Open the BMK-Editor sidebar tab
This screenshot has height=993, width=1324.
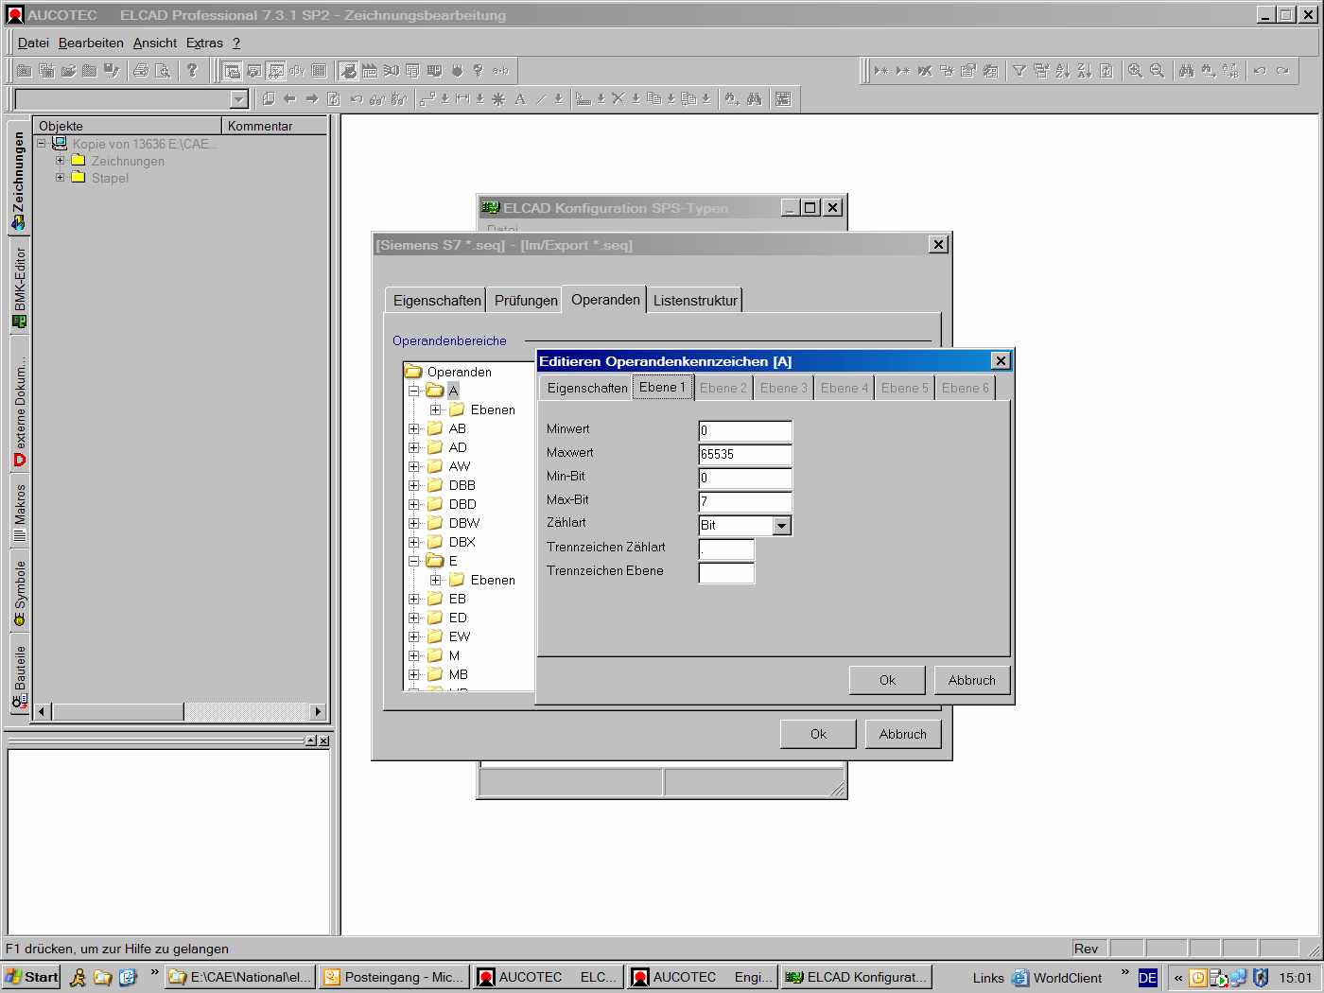point(19,287)
